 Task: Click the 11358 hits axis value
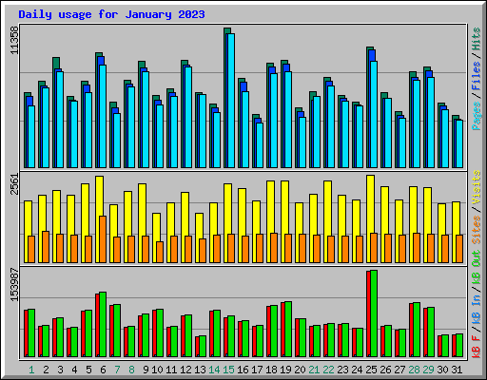(x=14, y=40)
